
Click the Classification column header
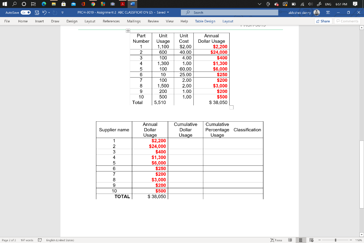(x=247, y=130)
